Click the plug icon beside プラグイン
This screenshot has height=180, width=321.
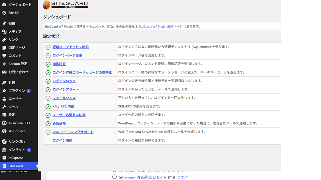click(x=4, y=91)
